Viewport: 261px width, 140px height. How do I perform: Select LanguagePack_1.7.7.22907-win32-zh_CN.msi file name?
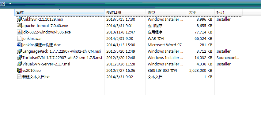tap(62, 51)
